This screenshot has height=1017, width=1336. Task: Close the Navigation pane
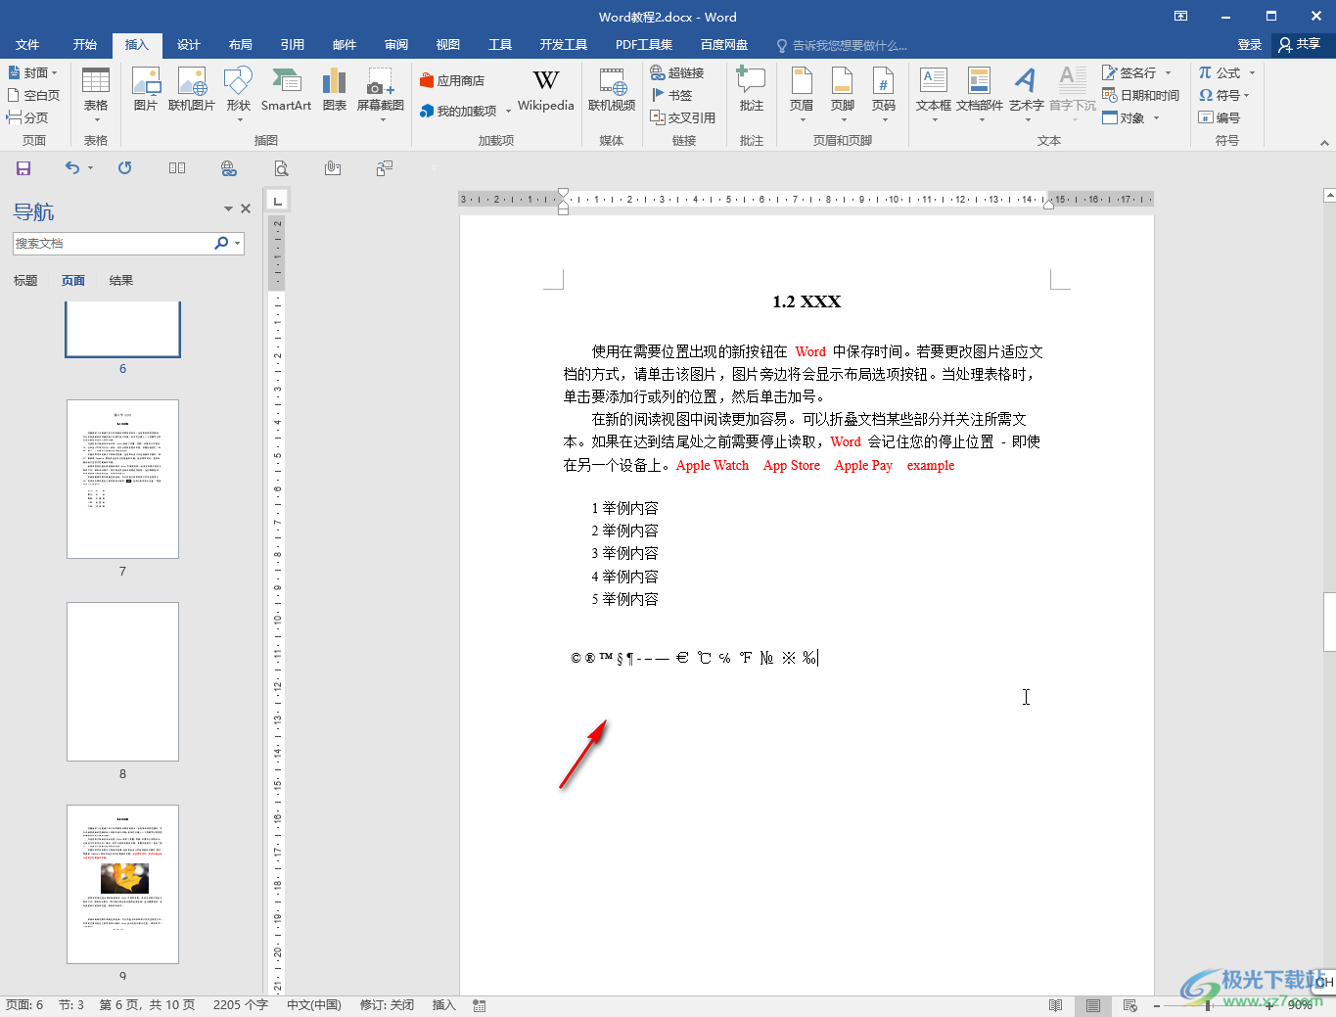tap(246, 208)
